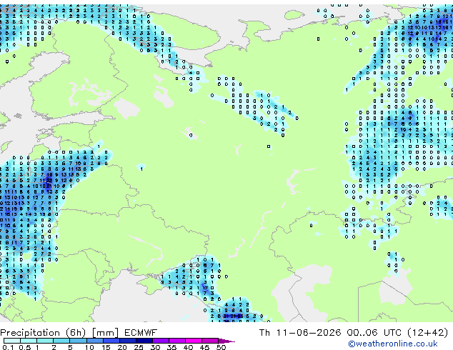This screenshot has height=350, width=453.
Task: Pick the 45–50 mm legend color box
Action: 210,341
